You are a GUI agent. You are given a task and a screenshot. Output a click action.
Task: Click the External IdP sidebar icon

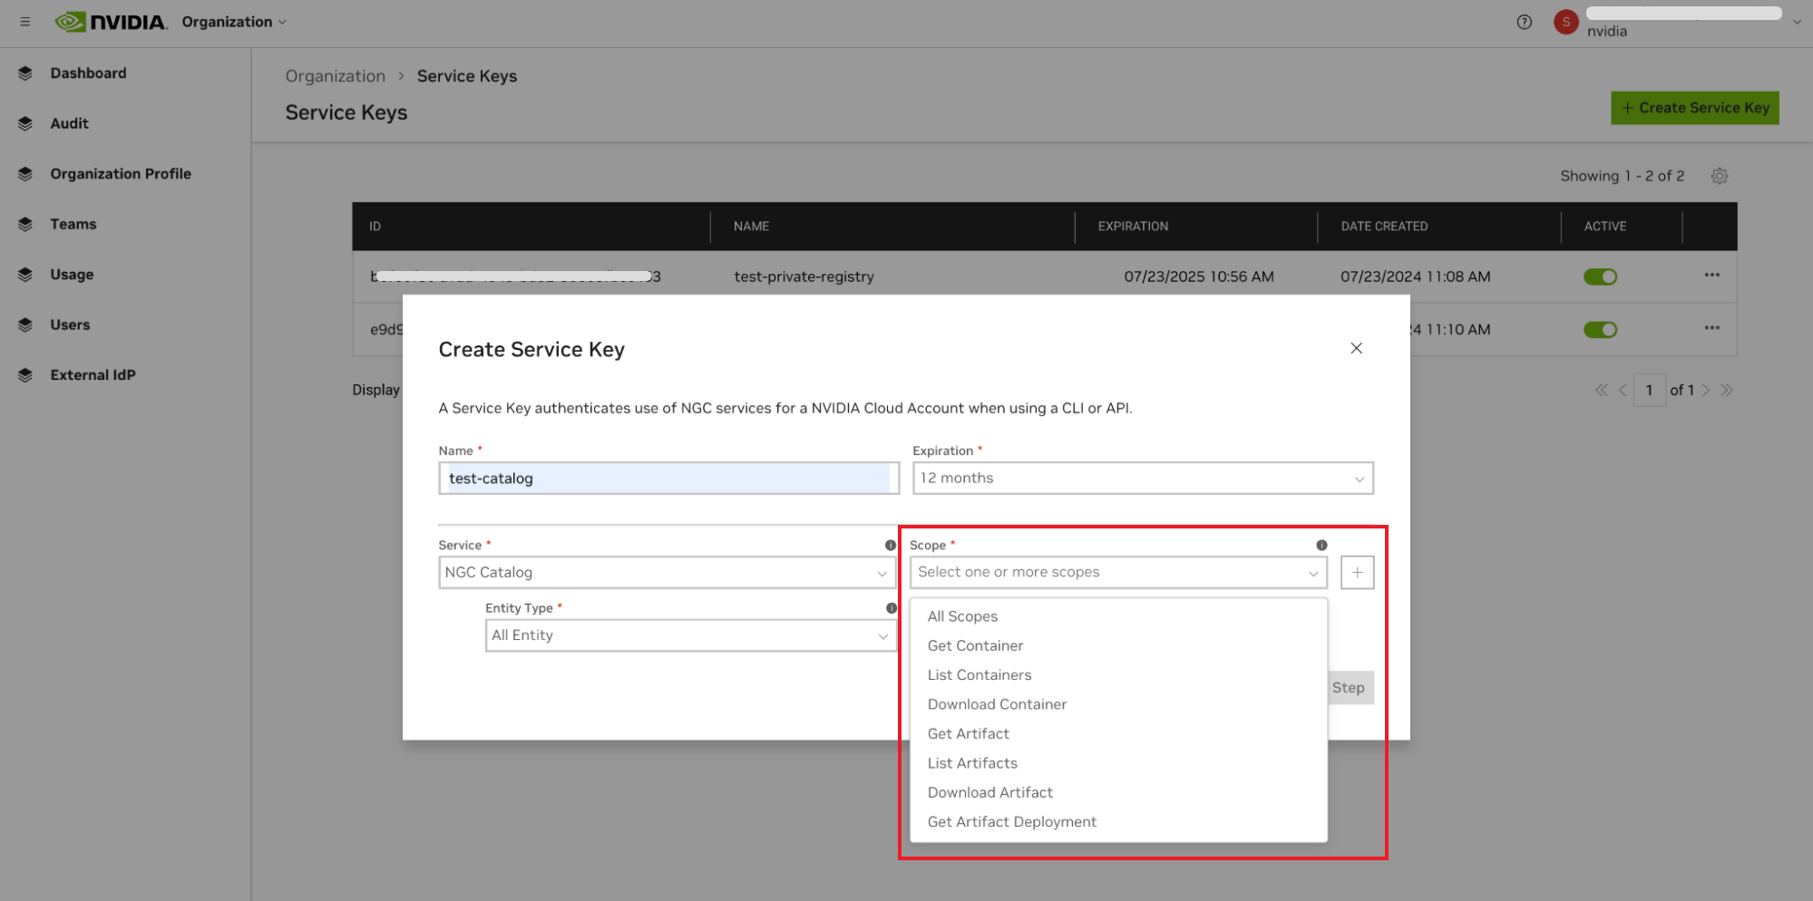coord(25,375)
